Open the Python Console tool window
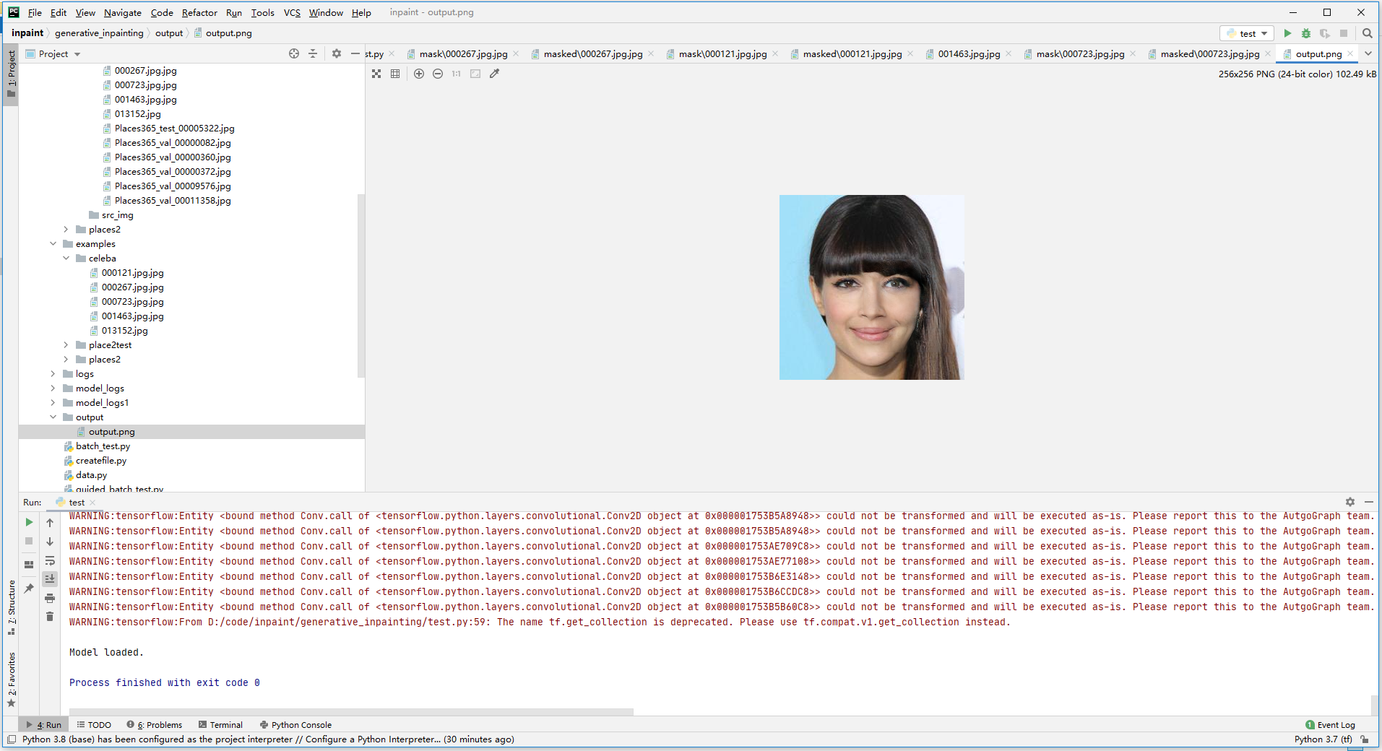 coord(295,725)
